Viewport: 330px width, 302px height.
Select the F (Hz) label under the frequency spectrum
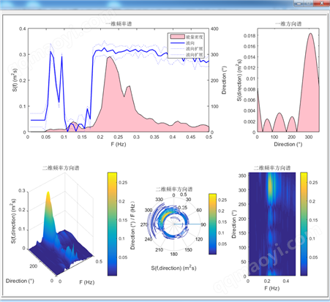(x=119, y=144)
